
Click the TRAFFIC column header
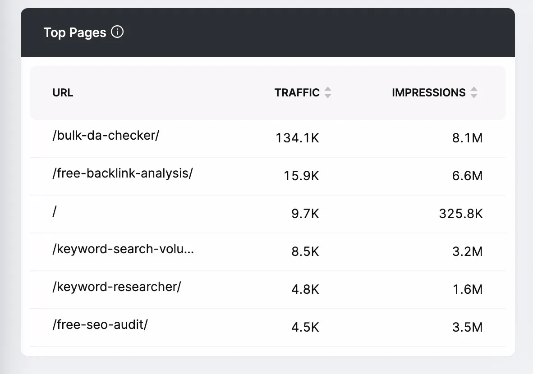(x=297, y=93)
